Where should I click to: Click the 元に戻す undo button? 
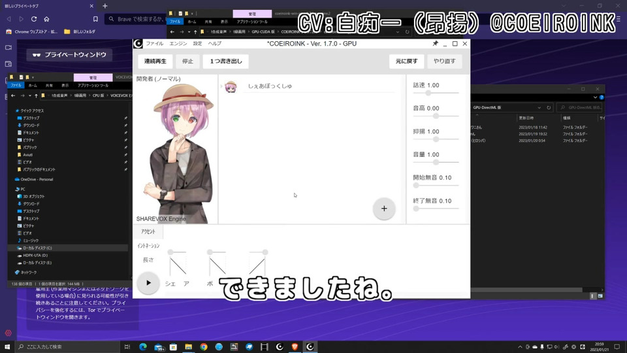[x=406, y=61]
